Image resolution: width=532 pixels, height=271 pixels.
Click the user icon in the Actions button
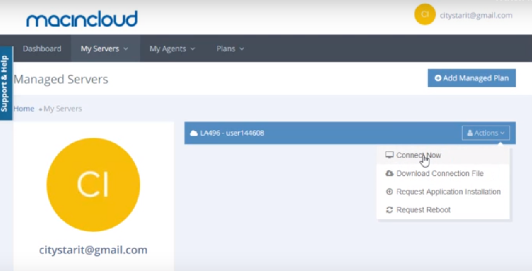470,133
